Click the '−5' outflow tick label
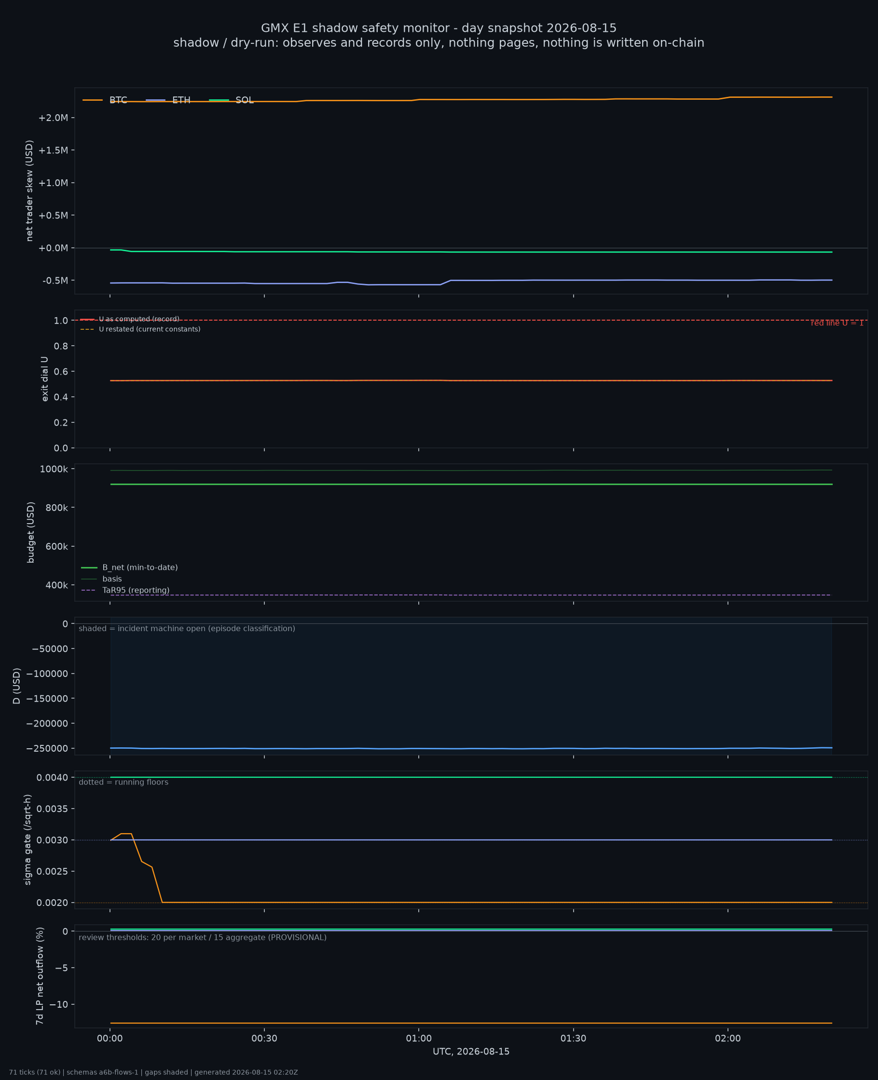The image size is (878, 1080). coord(61,968)
